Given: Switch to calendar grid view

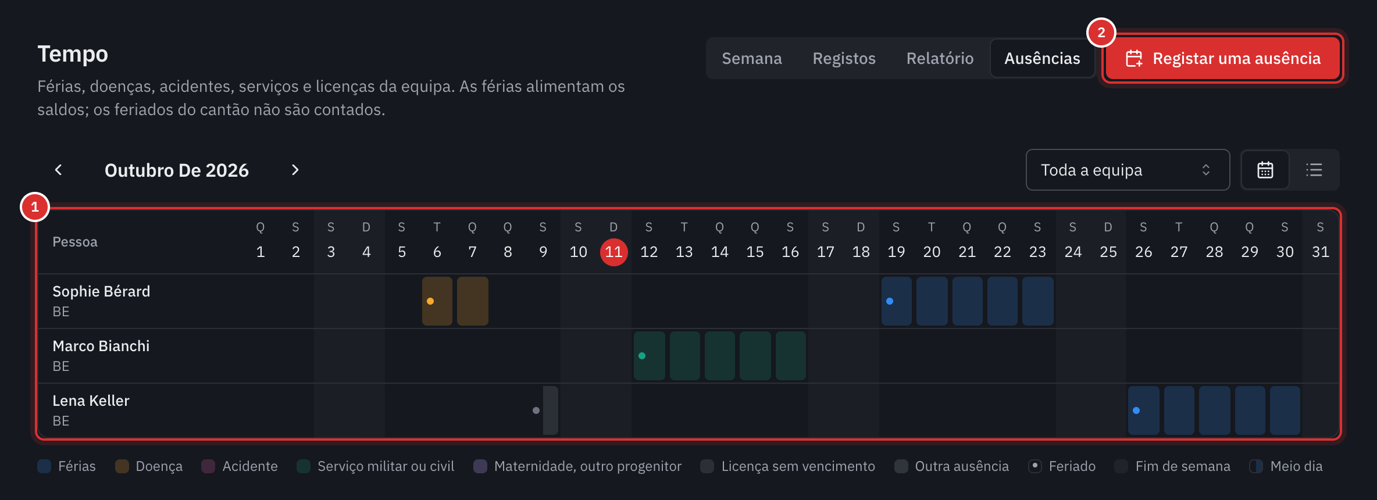Looking at the screenshot, I should (1265, 170).
